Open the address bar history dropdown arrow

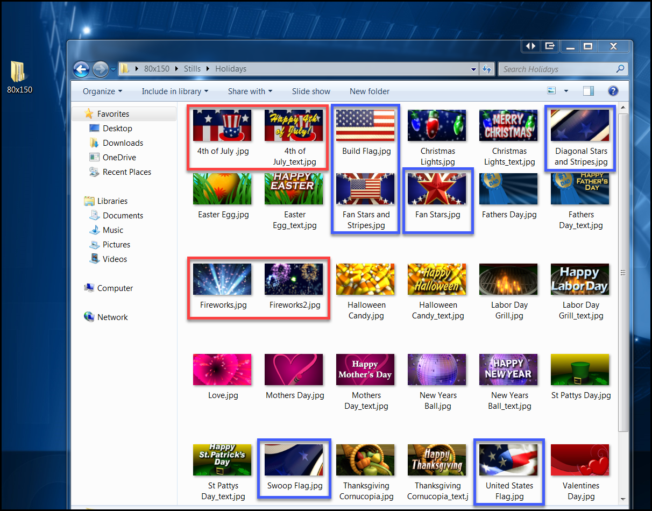473,69
